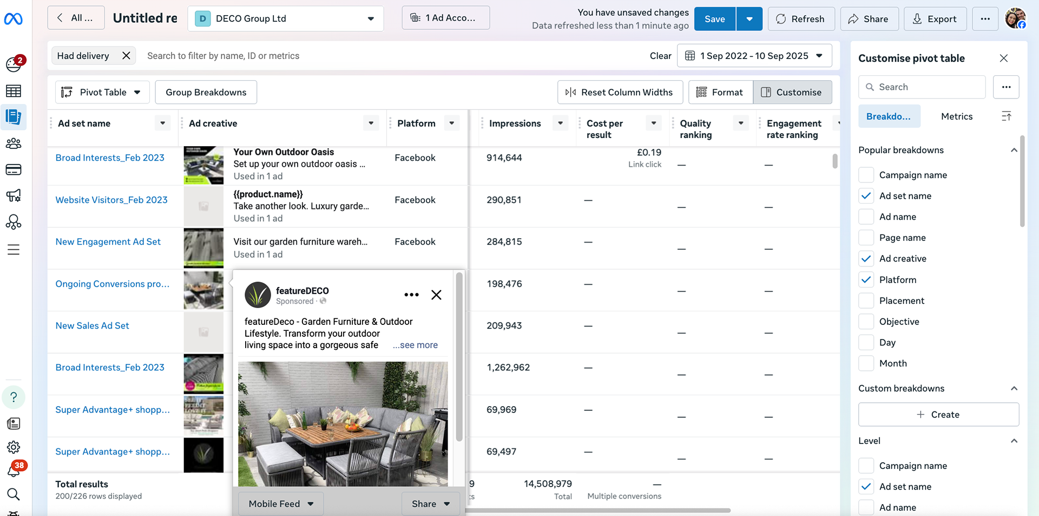Open the Help question mark icon

pos(14,397)
